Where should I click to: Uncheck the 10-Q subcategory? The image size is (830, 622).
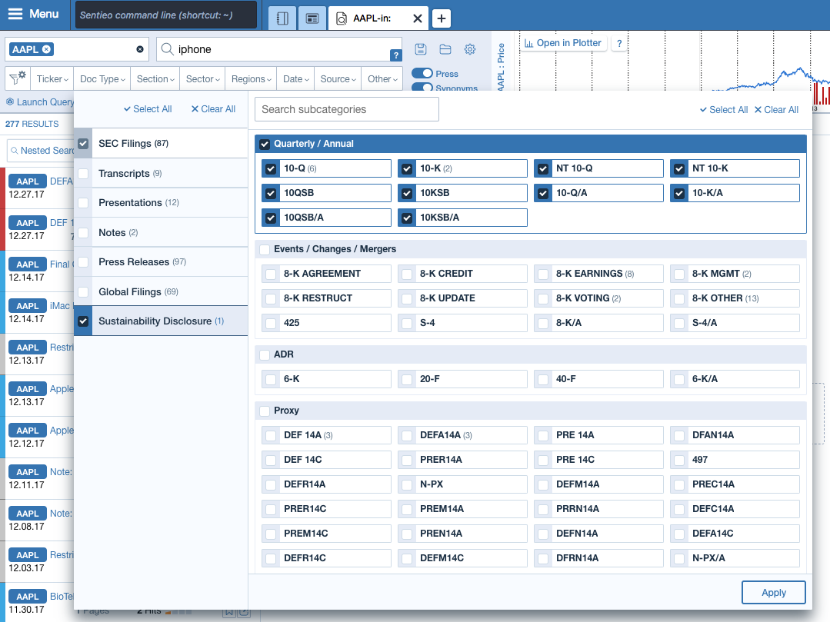click(271, 168)
